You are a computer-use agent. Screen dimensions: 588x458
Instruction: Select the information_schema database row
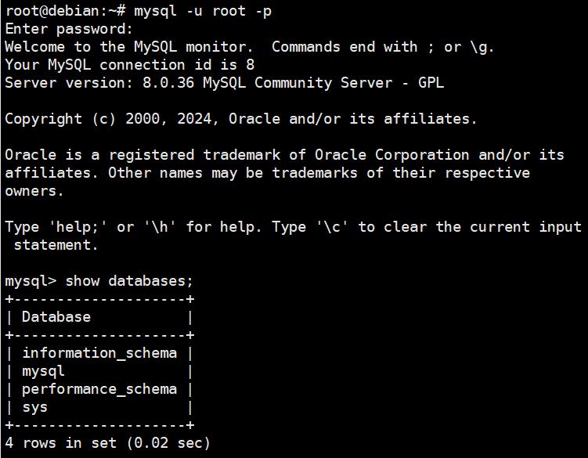[x=99, y=353]
